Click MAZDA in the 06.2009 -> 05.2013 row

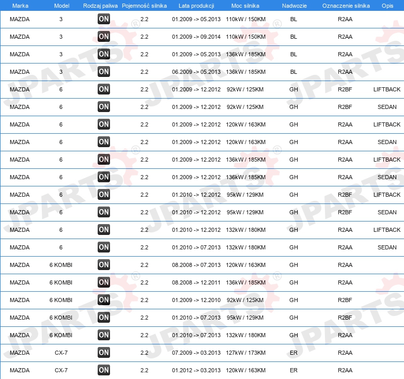point(20,72)
